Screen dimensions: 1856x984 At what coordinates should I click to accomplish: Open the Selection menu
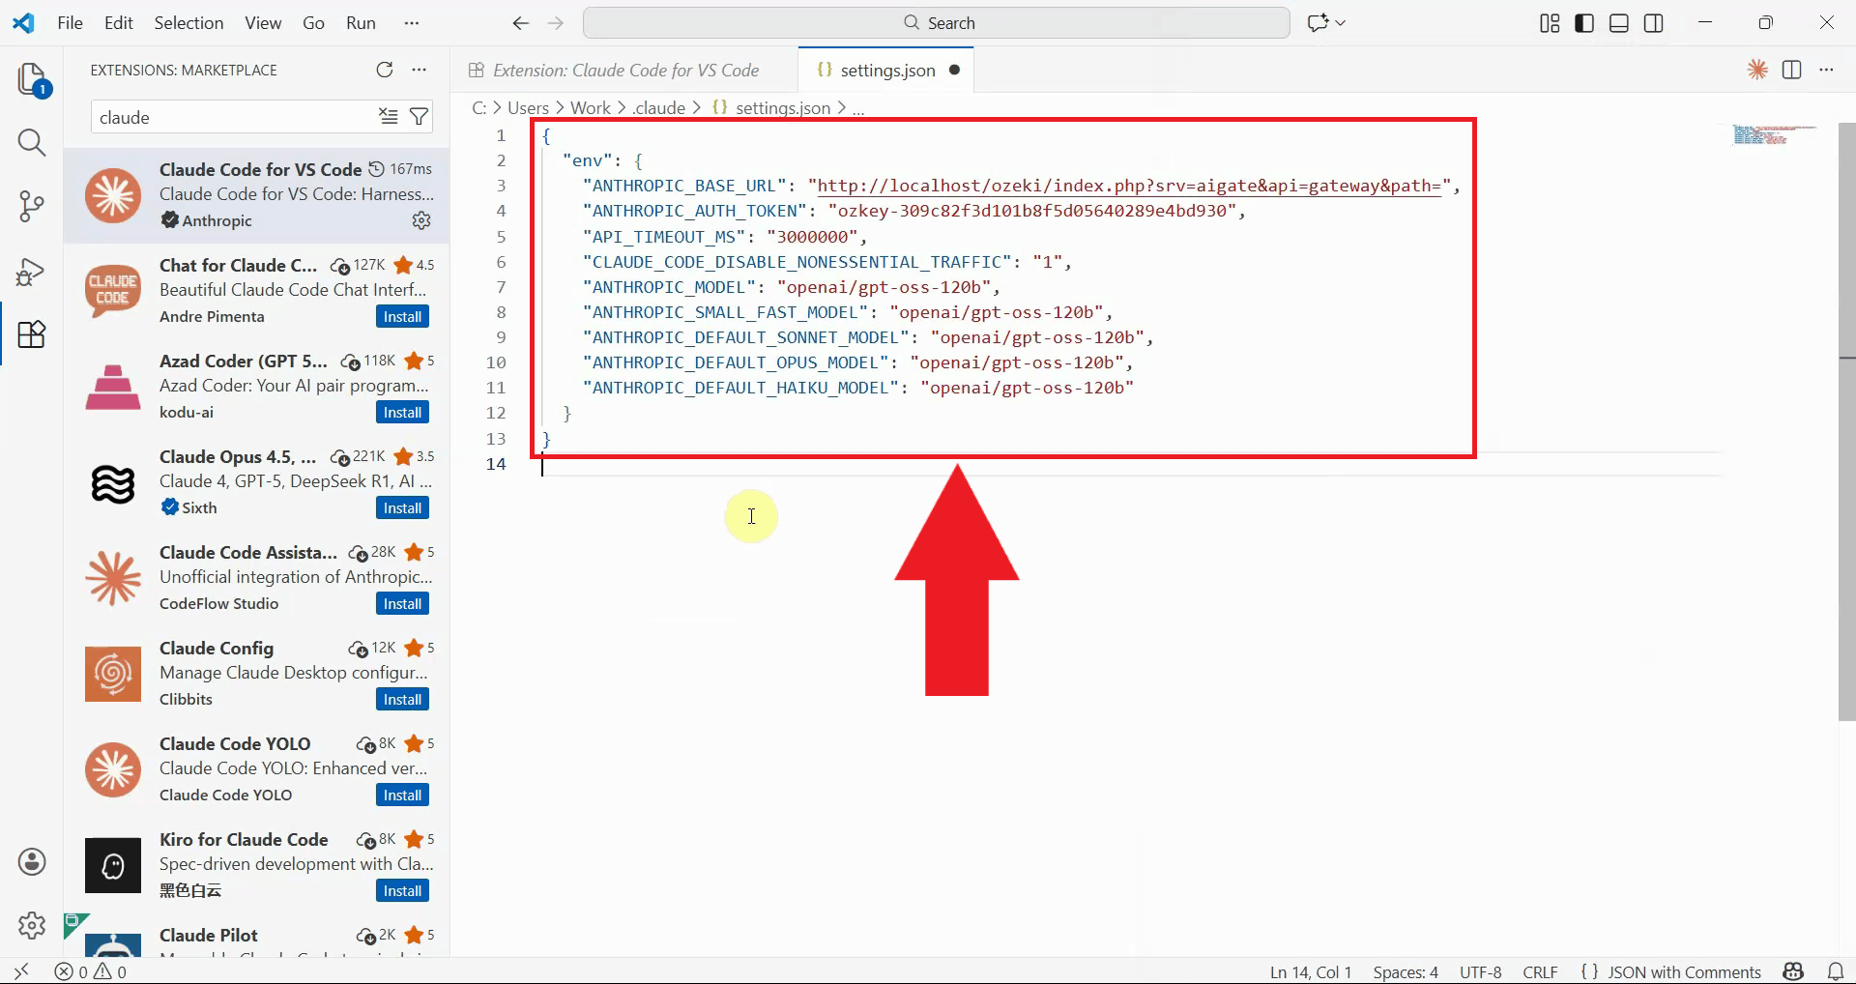(x=188, y=23)
